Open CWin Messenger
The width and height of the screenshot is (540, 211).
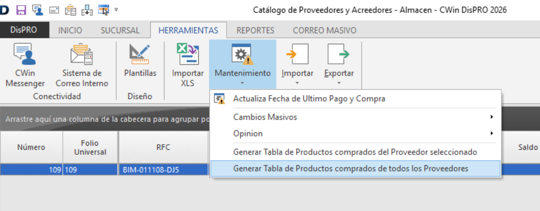click(25, 65)
